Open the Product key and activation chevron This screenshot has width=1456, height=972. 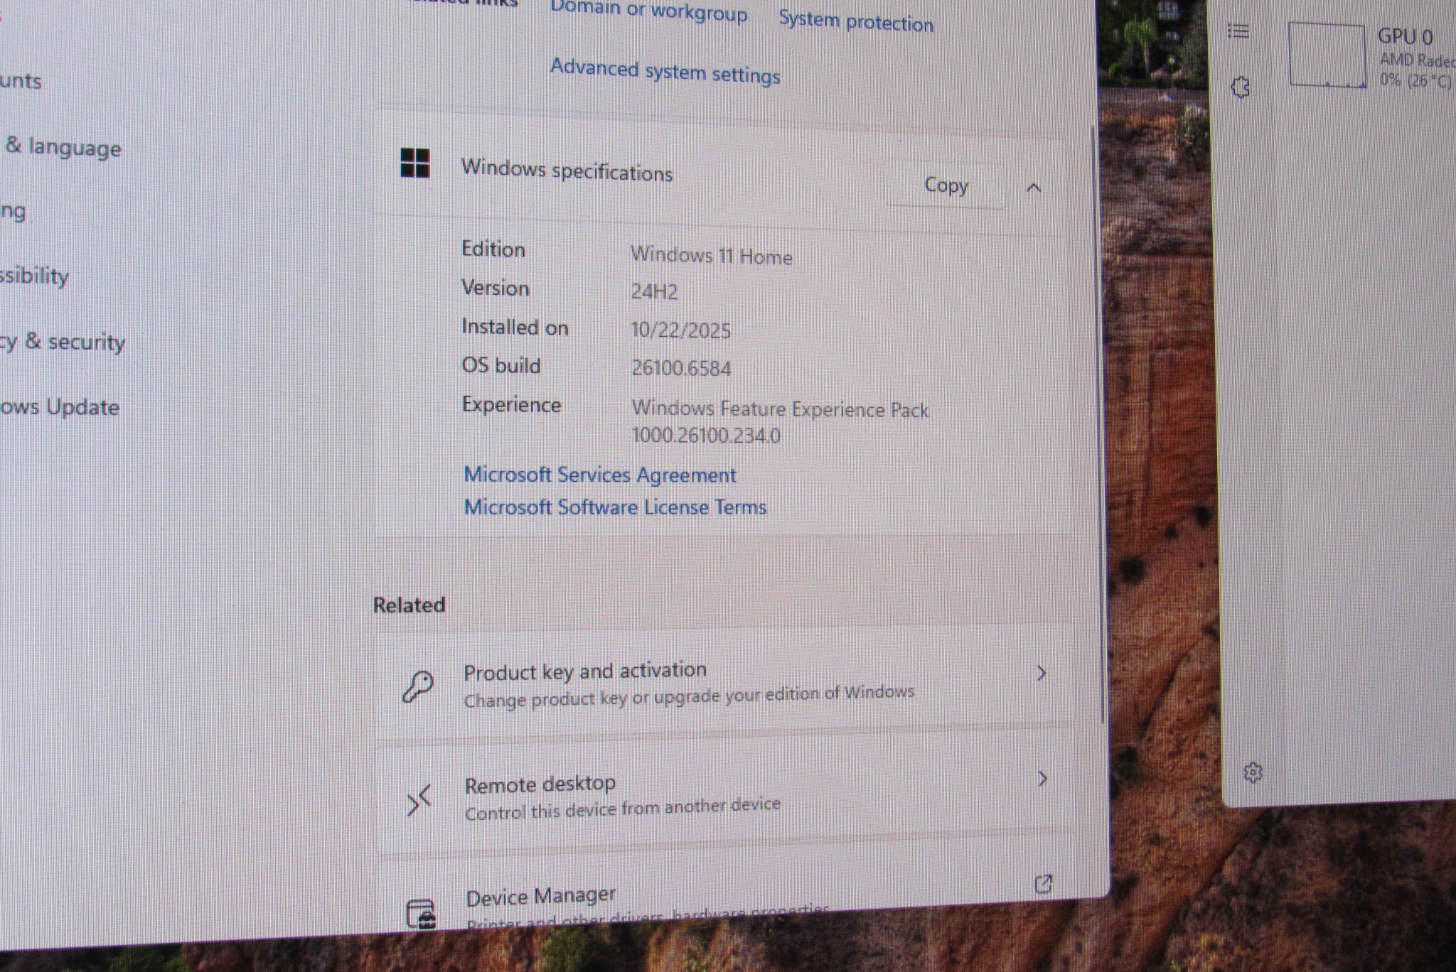pyautogui.click(x=1042, y=673)
